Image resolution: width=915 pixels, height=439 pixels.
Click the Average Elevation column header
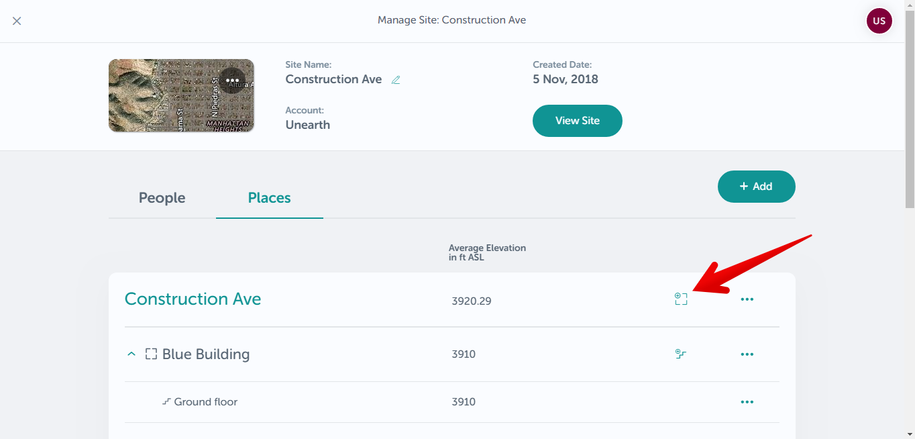(x=487, y=252)
